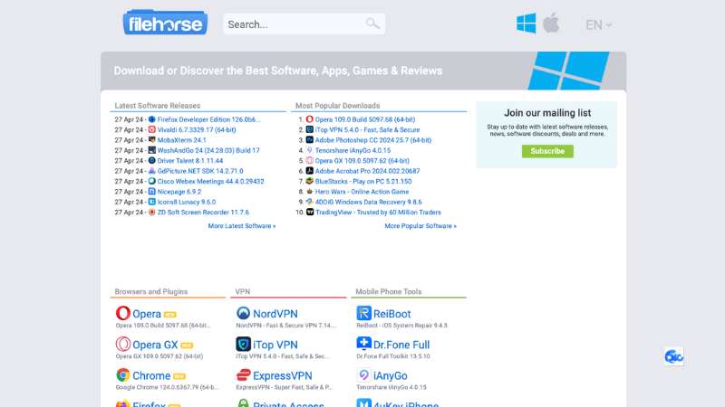Click the ZD Soft Screen Recorder icon
This screenshot has height=407, width=725.
point(151,213)
